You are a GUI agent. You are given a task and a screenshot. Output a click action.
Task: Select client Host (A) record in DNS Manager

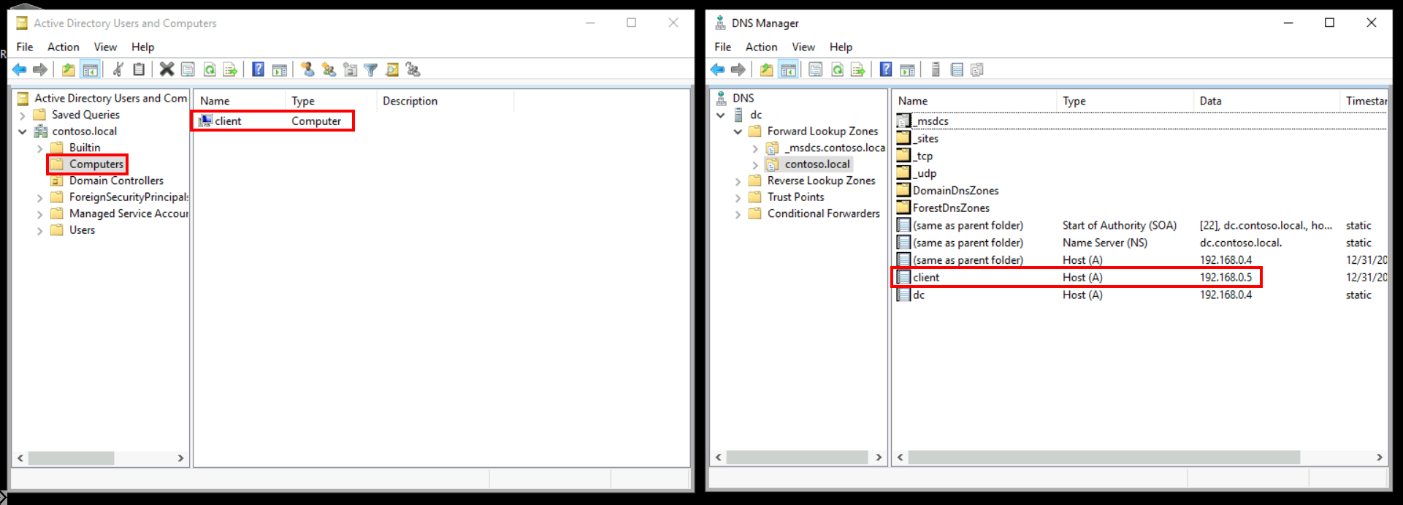1077,277
